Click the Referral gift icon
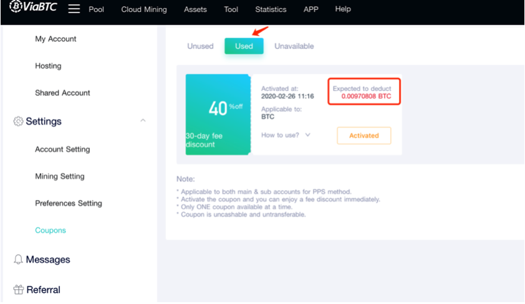 (18, 290)
